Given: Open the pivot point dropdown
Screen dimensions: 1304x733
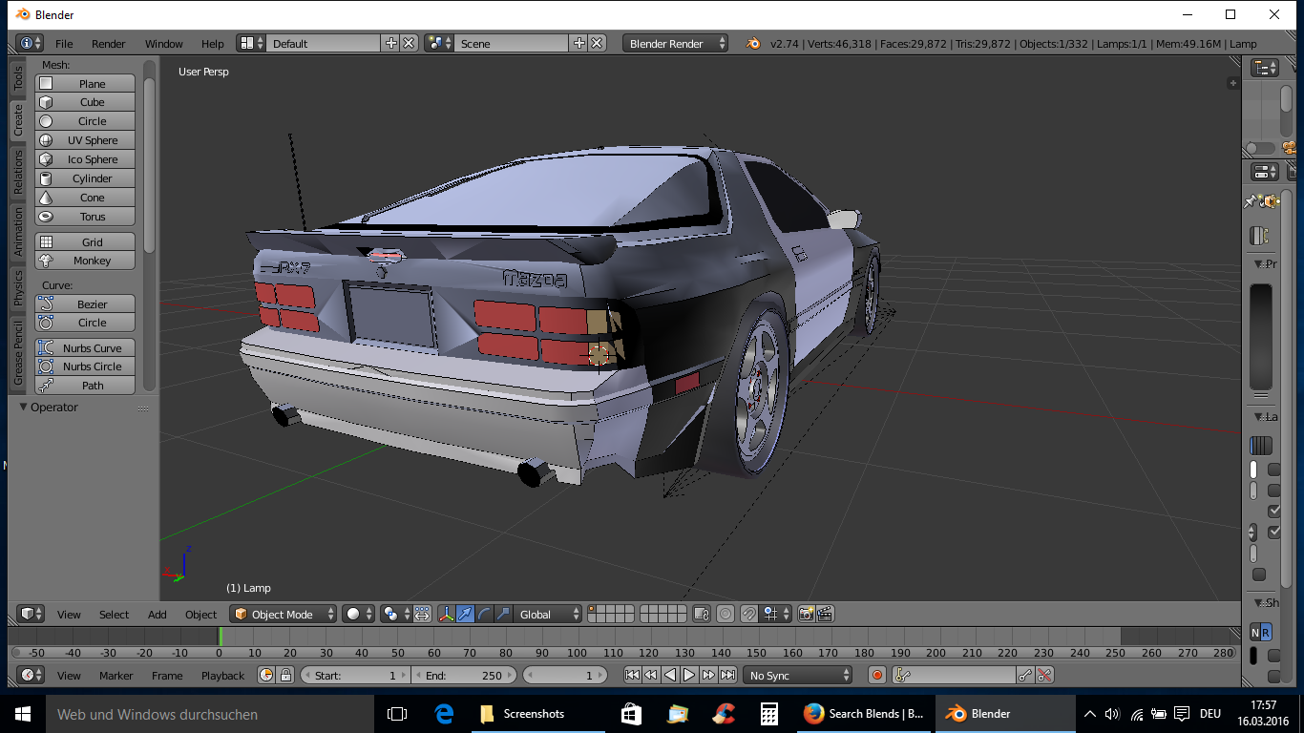Looking at the screenshot, I should 395,615.
